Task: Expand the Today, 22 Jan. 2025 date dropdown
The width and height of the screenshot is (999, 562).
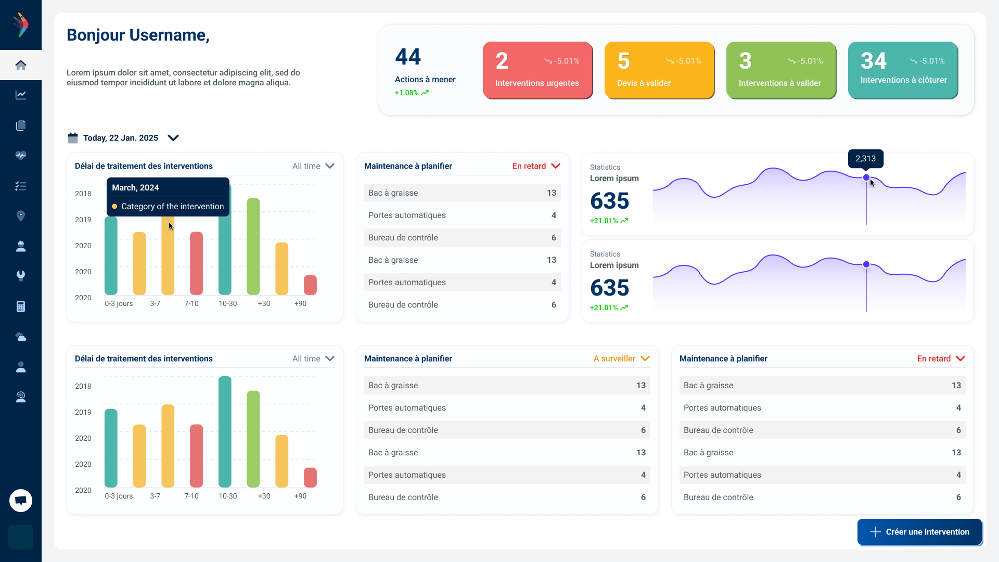Action: [123, 138]
